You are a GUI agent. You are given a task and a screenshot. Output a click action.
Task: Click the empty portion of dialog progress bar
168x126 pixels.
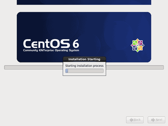click(x=86, y=71)
